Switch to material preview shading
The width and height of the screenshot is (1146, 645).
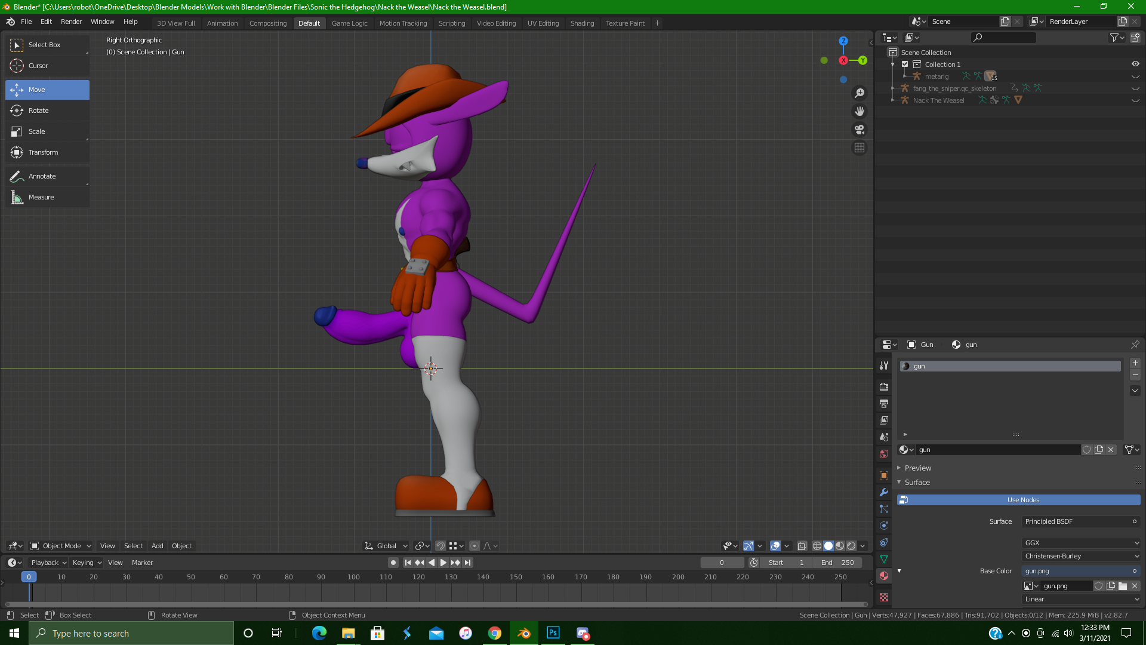pyautogui.click(x=840, y=546)
